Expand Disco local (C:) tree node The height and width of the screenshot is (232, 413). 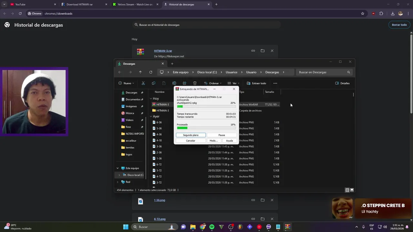[x=119, y=175]
